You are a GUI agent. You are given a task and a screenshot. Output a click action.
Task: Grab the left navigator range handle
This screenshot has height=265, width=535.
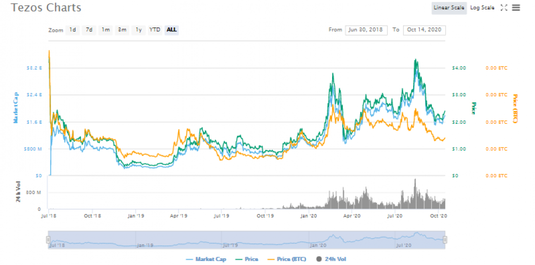click(x=48, y=239)
